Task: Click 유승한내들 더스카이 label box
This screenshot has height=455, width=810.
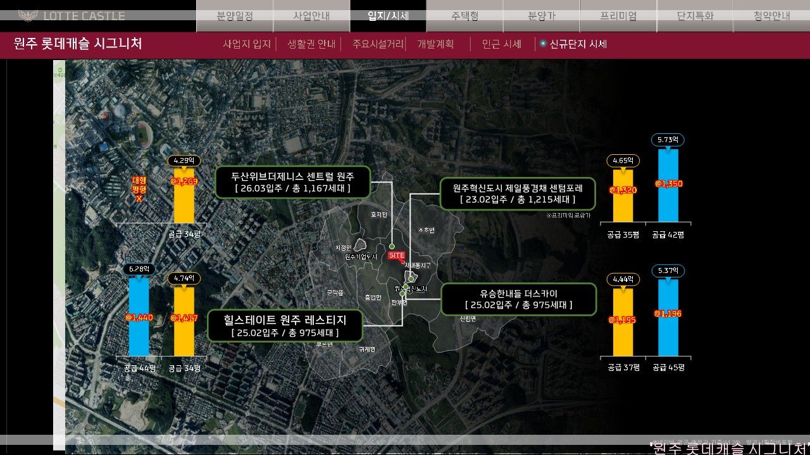Action: tap(518, 299)
